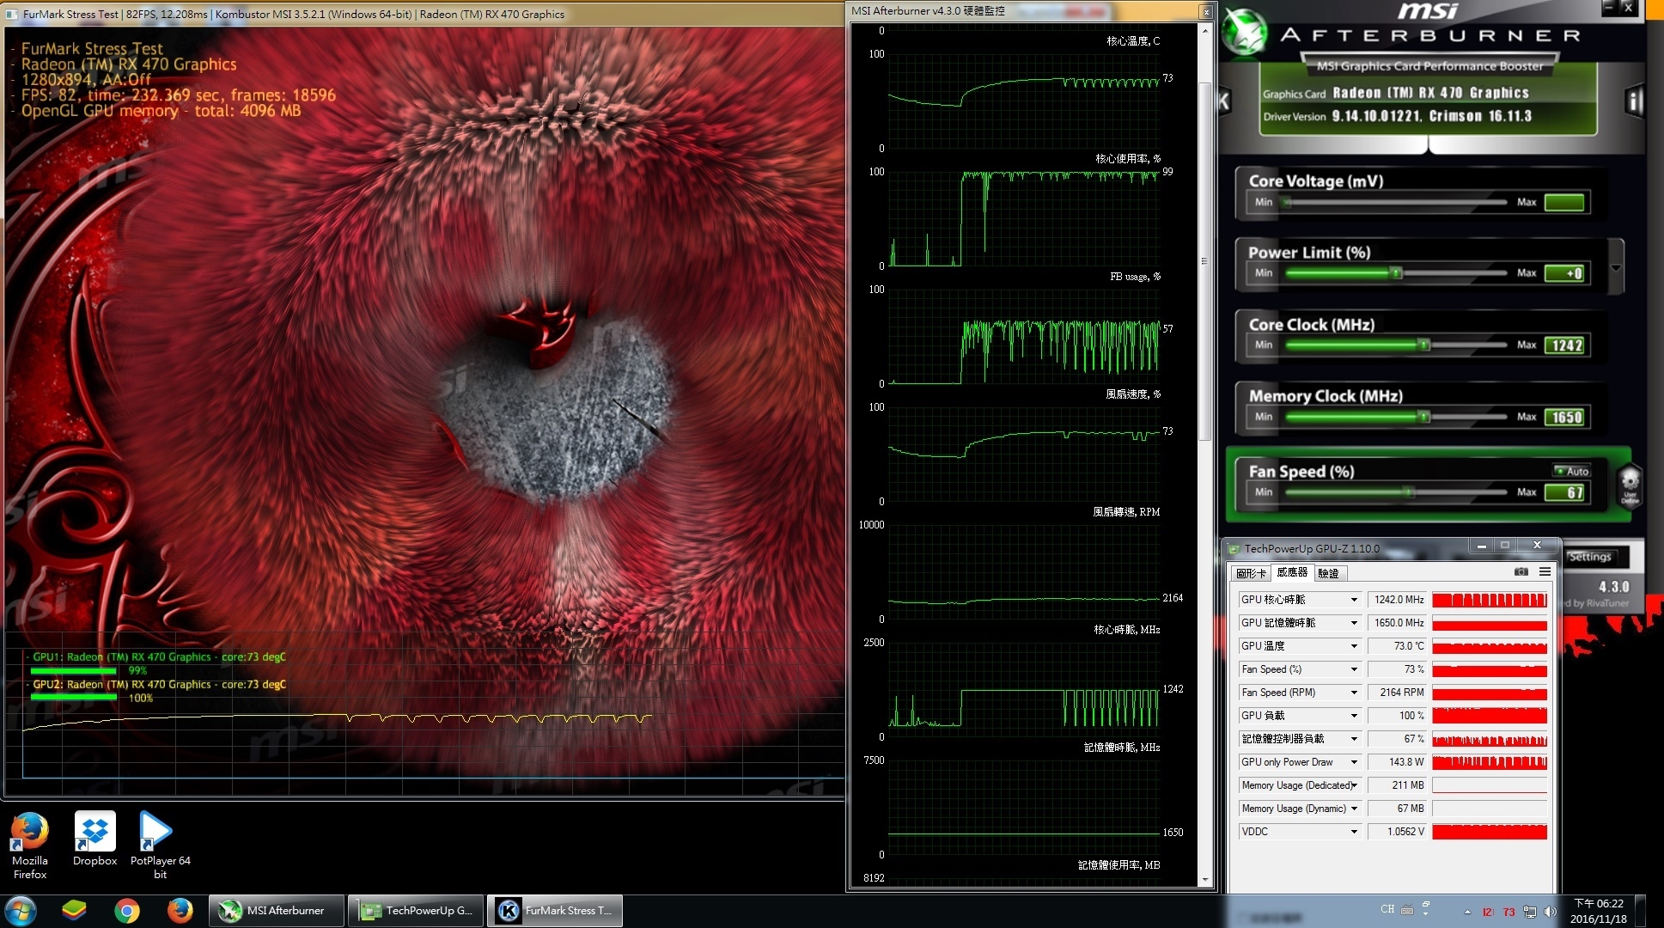This screenshot has width=1664, height=928.
Task: Open Mozilla Firefox desktop shortcut
Action: click(x=29, y=846)
